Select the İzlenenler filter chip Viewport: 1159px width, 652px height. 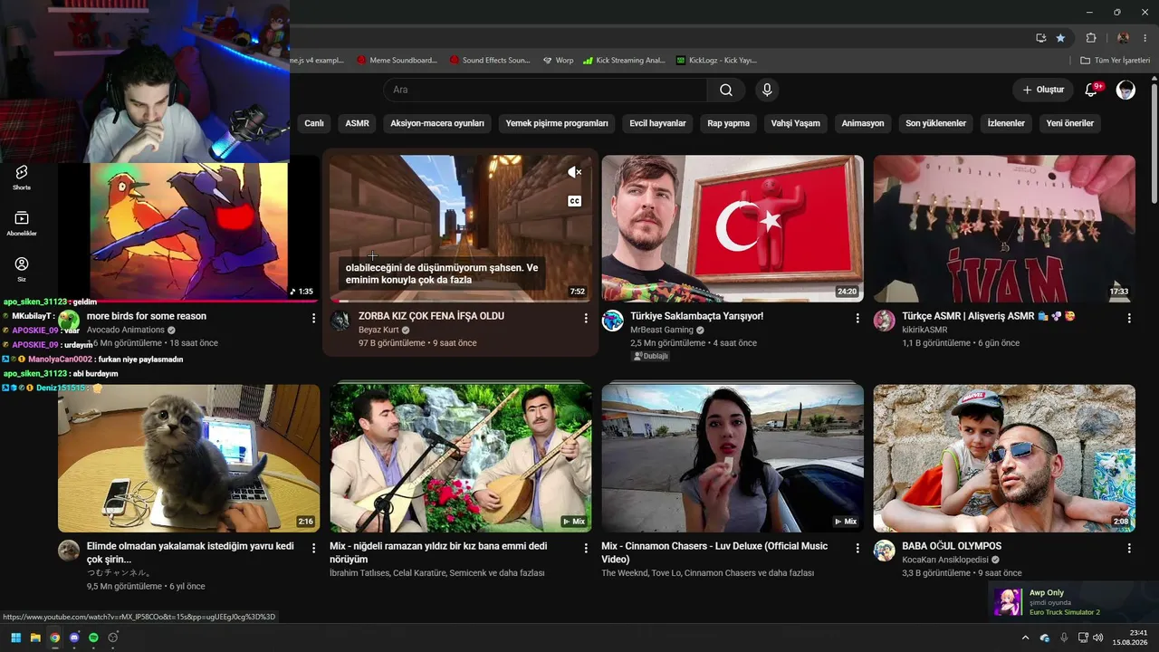[1006, 123]
